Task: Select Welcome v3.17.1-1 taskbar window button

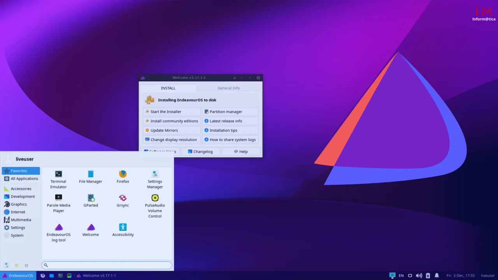Action: pyautogui.click(x=96, y=275)
